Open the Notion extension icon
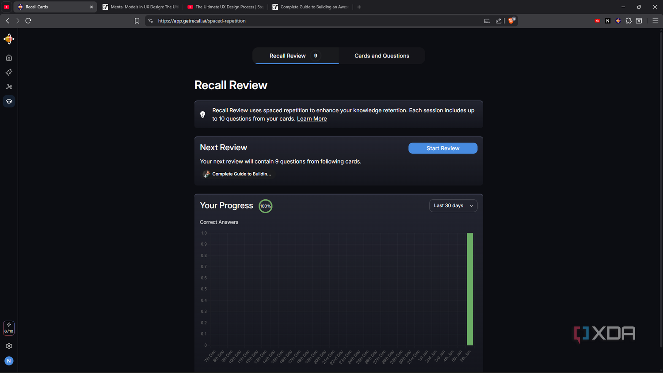 pyautogui.click(x=608, y=21)
